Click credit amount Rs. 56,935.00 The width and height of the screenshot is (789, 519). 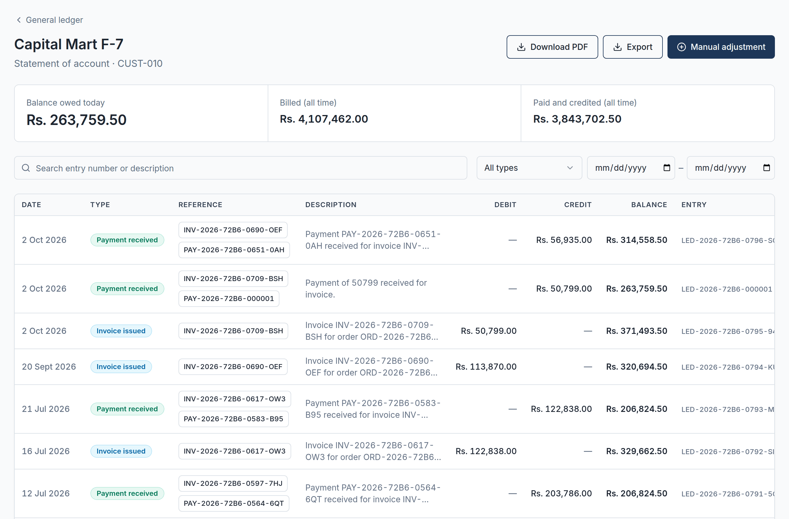click(x=564, y=240)
